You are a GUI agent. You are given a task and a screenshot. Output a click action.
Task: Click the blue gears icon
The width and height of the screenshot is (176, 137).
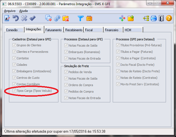click(x=57, y=18)
